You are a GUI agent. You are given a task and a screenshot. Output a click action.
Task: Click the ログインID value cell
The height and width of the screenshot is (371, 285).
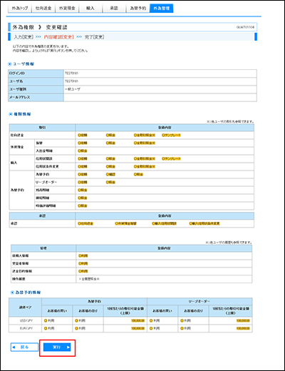coord(160,73)
